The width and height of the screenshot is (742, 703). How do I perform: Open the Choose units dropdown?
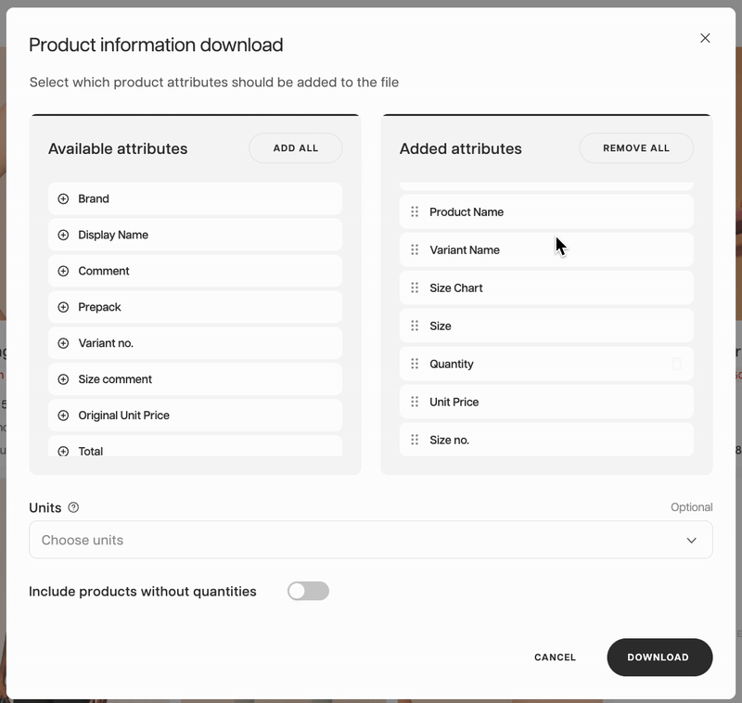coord(370,540)
